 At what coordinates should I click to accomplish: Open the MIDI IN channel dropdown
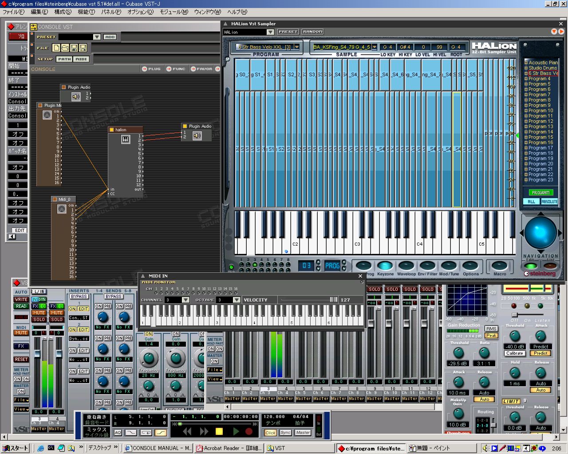click(186, 300)
